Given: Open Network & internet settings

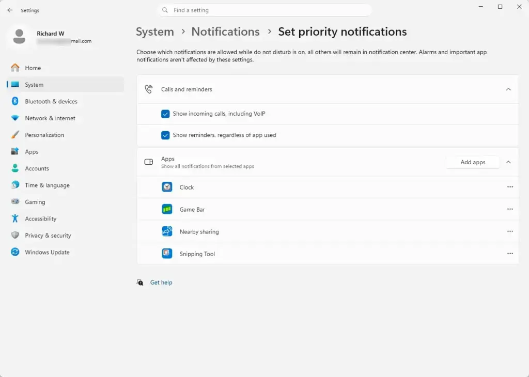Looking at the screenshot, I should 65,118.
